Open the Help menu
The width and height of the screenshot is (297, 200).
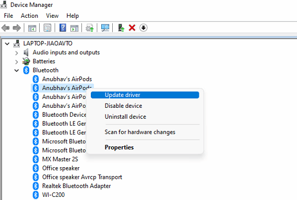pyautogui.click(x=73, y=16)
